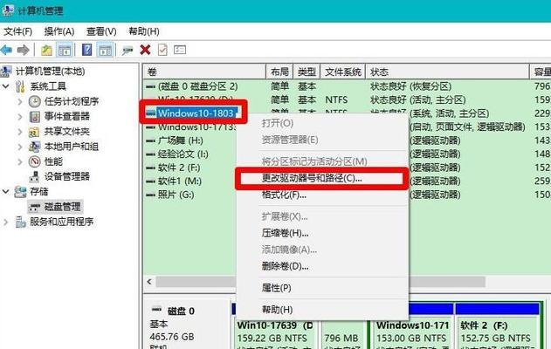Click the Forward arrow toolbar icon

[24, 51]
